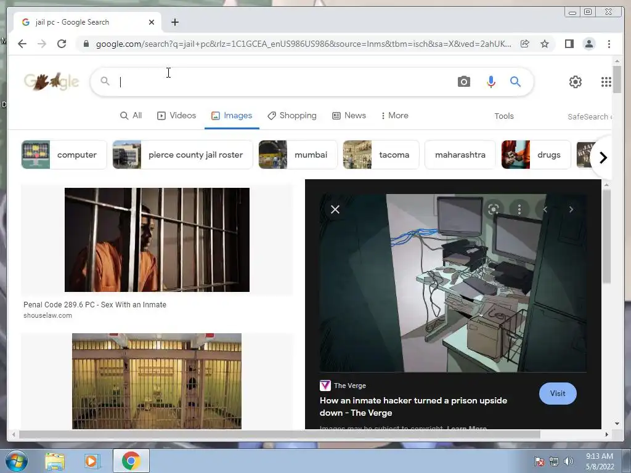Open the Penal Code 289.6 PC result title
The width and height of the screenshot is (631, 473).
pos(94,304)
